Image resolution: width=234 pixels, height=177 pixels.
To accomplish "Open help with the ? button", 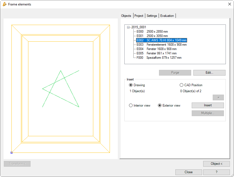I will coord(216,172).
